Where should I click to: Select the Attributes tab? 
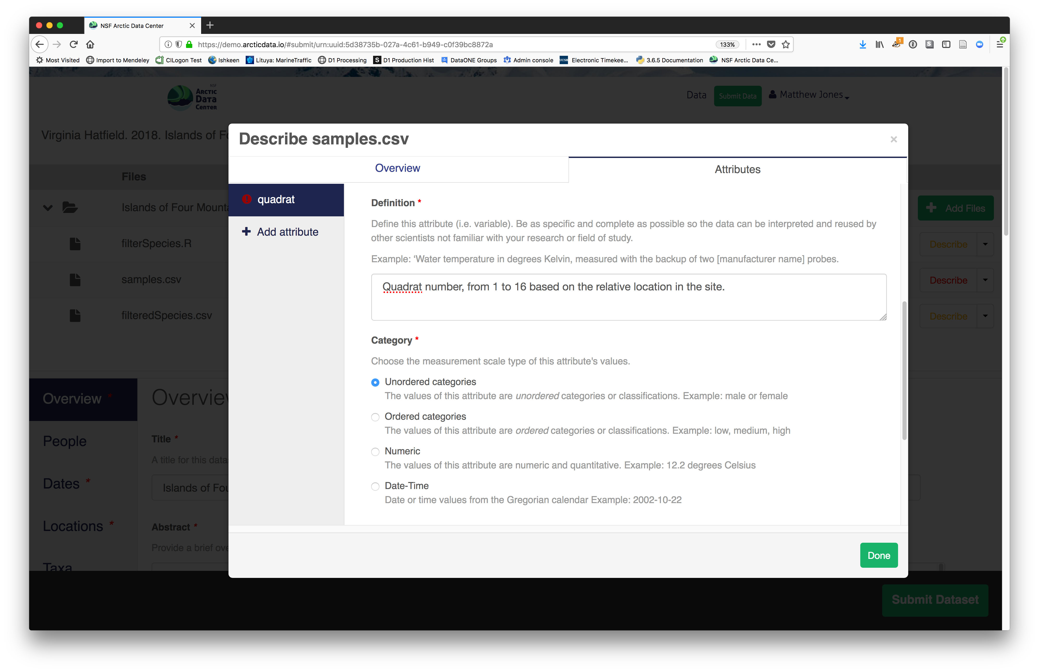click(737, 170)
